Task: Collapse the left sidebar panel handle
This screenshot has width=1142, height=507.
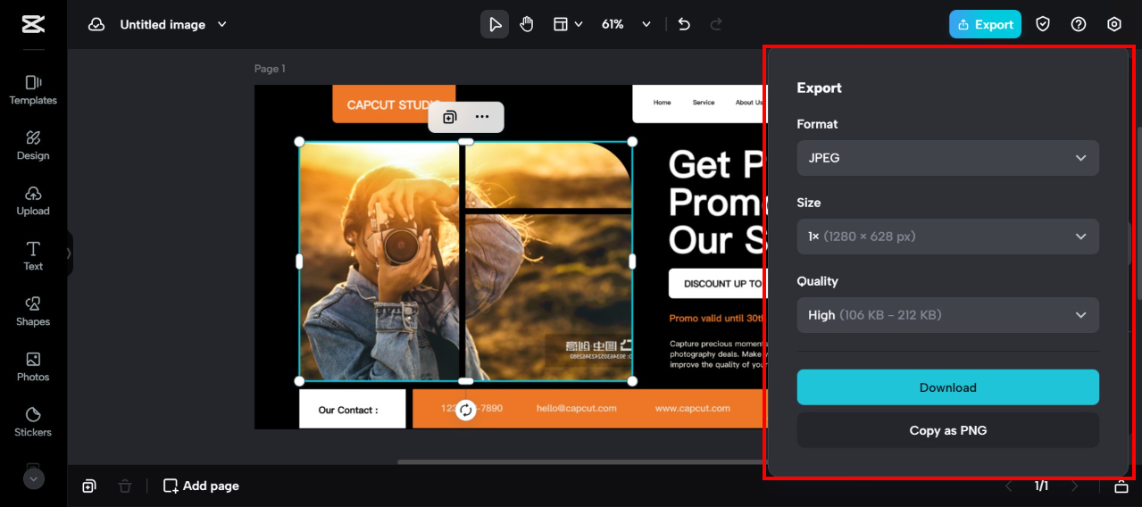Action: point(70,253)
